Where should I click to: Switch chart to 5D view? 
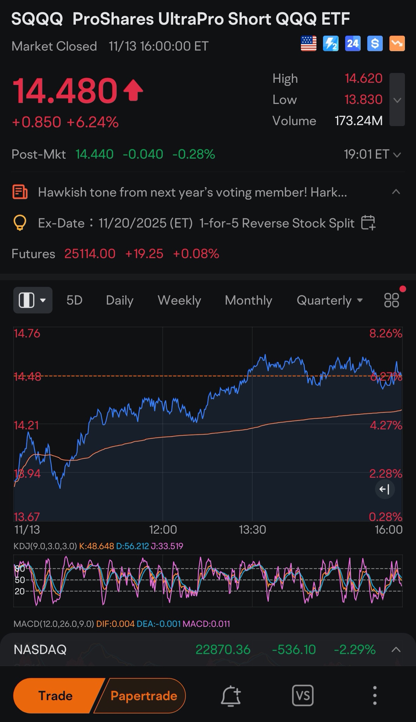74,300
